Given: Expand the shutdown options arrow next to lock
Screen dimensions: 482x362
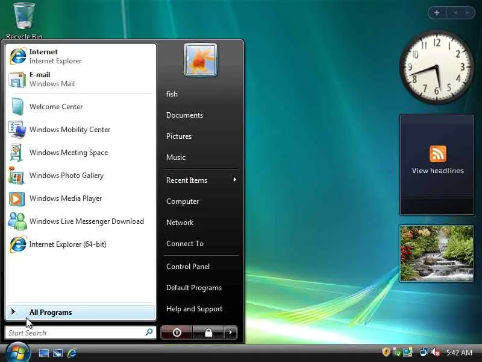Looking at the screenshot, I should point(231,332).
